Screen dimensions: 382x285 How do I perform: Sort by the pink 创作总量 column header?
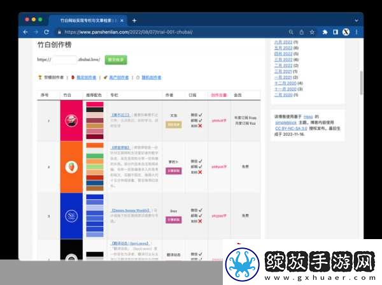[x=219, y=95]
